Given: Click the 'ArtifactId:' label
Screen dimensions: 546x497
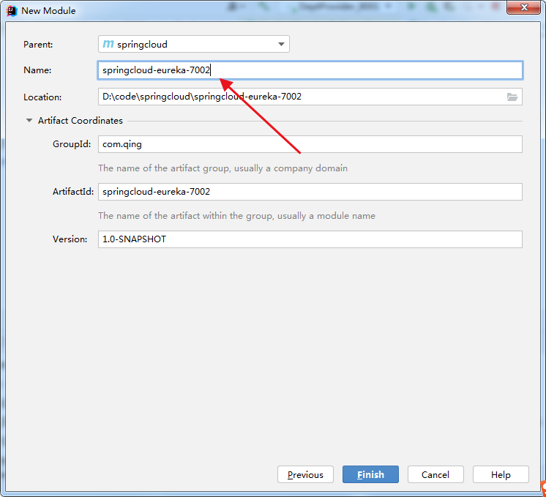Looking at the screenshot, I should tap(73, 192).
